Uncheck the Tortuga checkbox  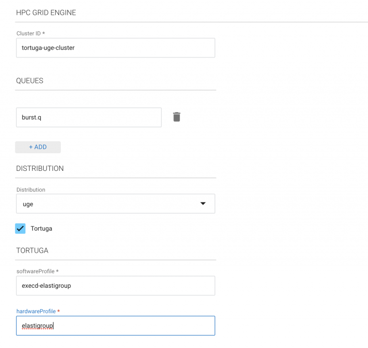click(x=20, y=228)
